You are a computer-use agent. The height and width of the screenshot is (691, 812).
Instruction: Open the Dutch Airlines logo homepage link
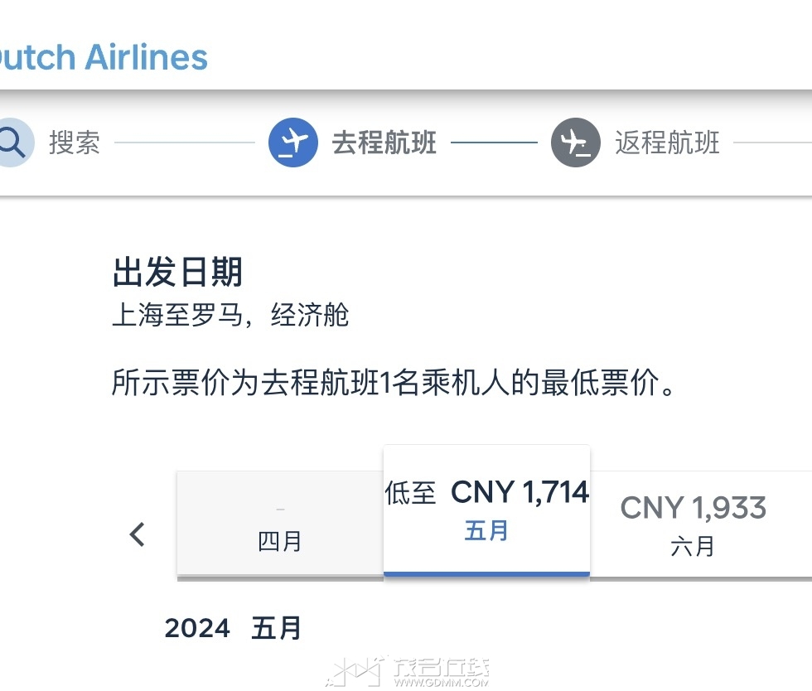coord(104,56)
